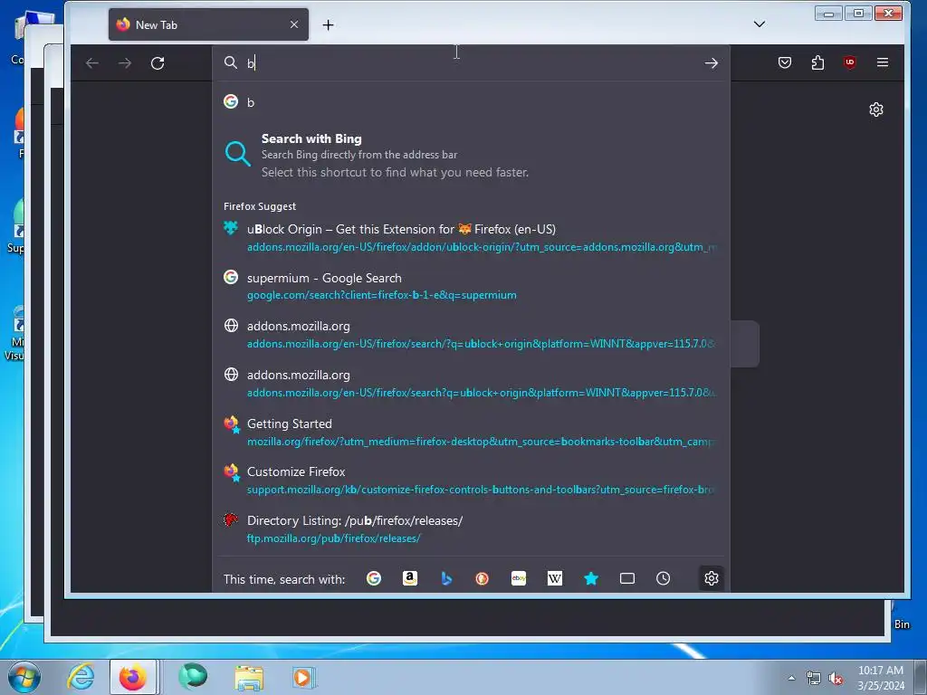Viewport: 927px width, 695px height.
Task: Search history with the clock icon
Action: [x=664, y=578]
